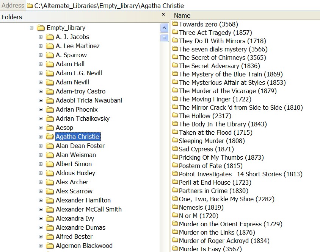Click the folder tree scroll-up arrow
This screenshot has height=252, width=320.
point(164,28)
